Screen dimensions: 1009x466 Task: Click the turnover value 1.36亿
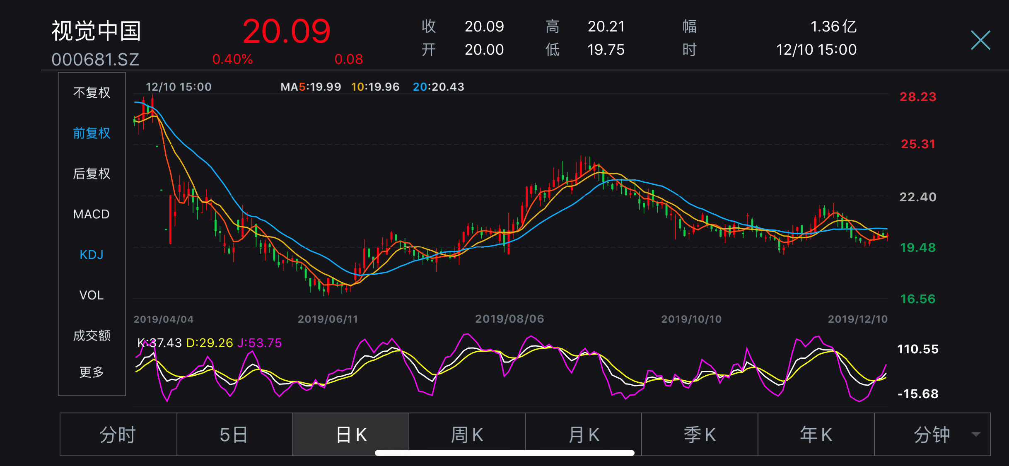833,27
